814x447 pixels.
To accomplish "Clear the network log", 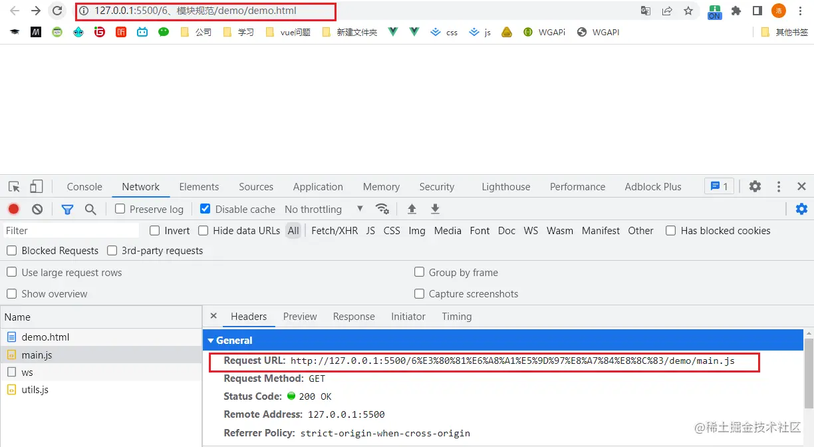I will (x=37, y=209).
